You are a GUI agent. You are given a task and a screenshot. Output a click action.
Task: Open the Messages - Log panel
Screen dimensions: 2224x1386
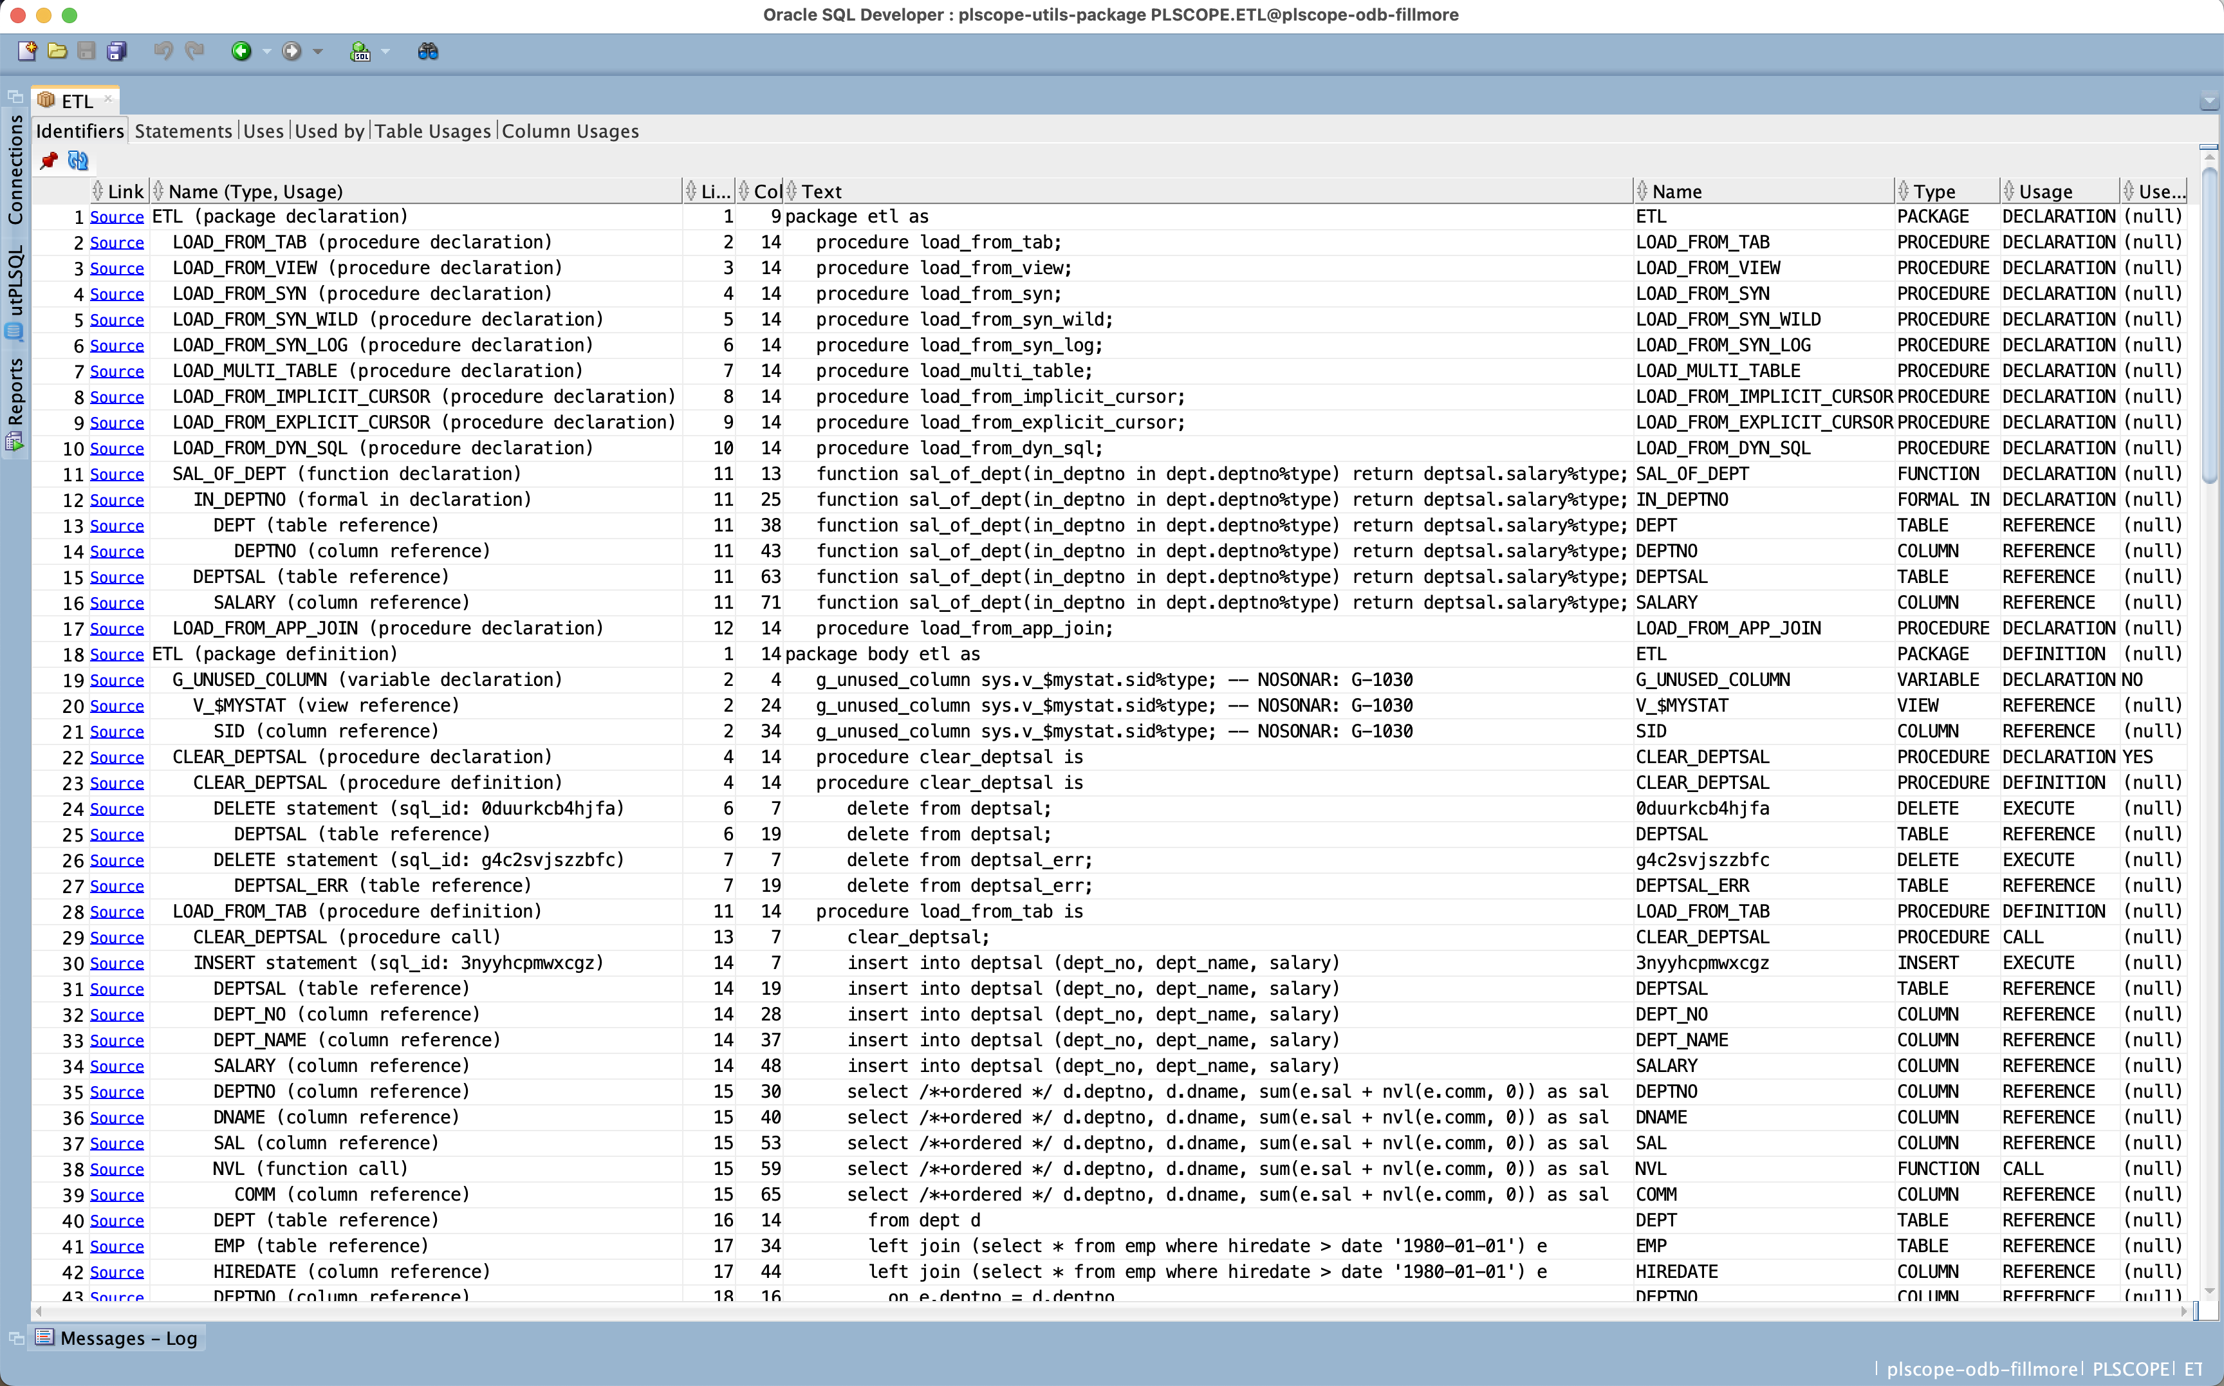click(116, 1337)
